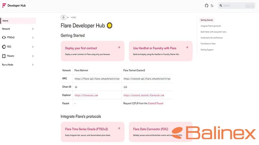Select Home in the sidebar
Viewport: 259px width, 145px height.
coord(18,21)
